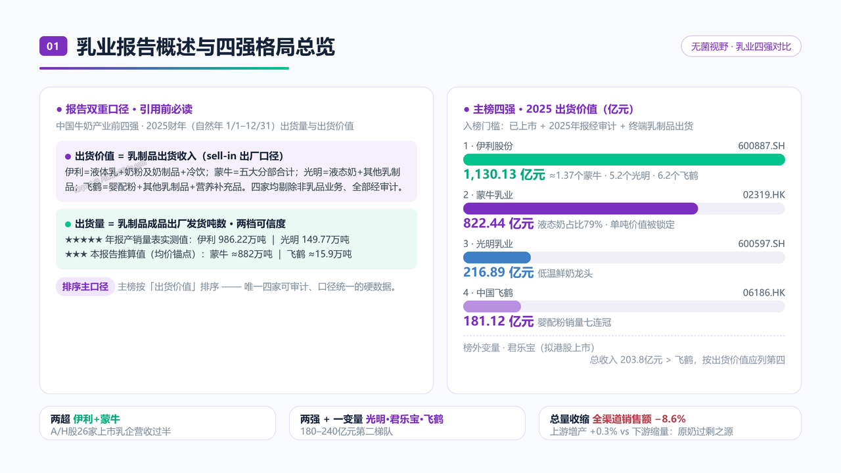841x473 pixels.
Task: Click the 主榜按「出货价值」排序 sentence
Action: pyautogui.click(x=257, y=287)
